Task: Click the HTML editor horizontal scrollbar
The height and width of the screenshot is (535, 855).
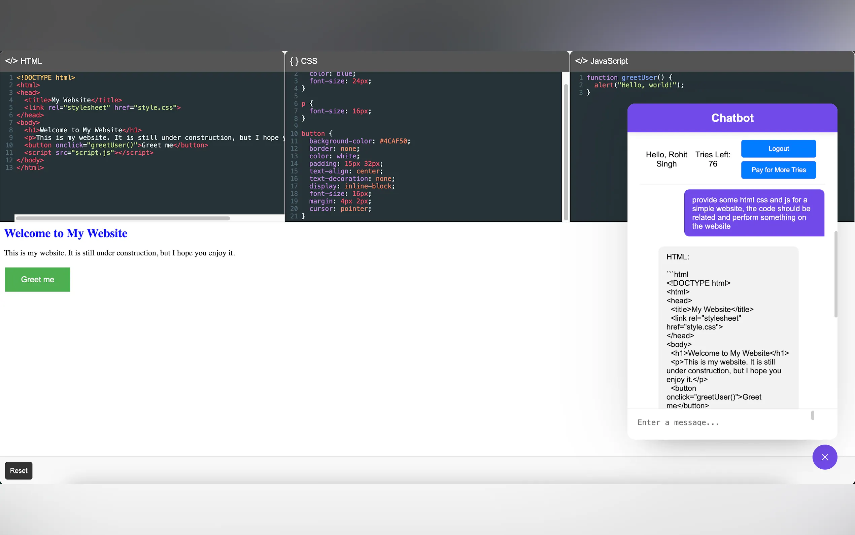Action: [x=123, y=218]
